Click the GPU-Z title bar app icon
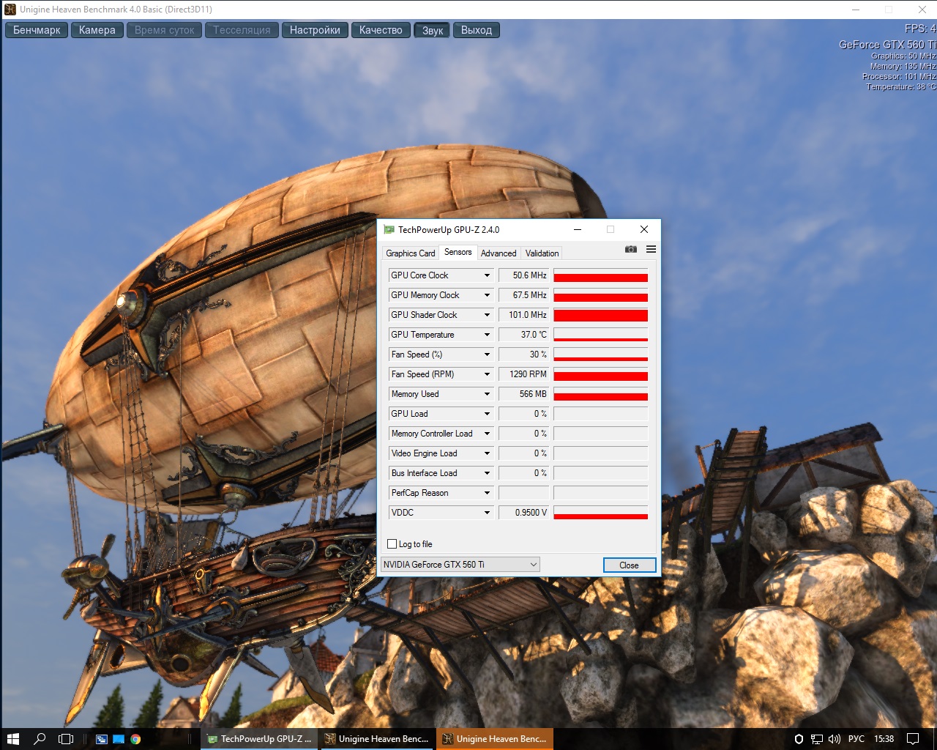 389,229
